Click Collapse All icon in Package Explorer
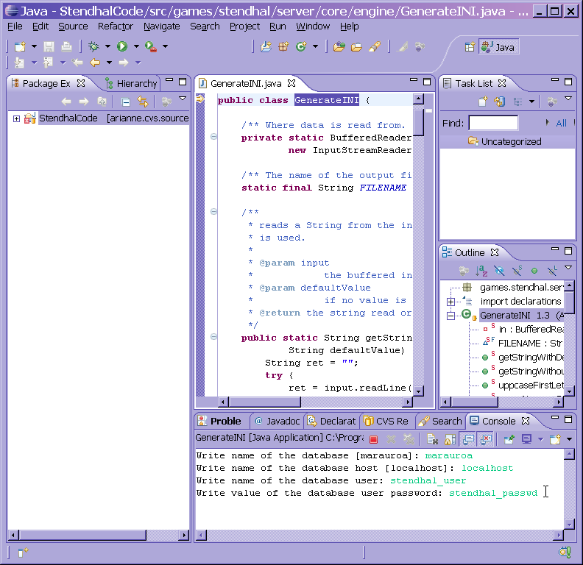The width and height of the screenshot is (583, 565). [x=126, y=102]
